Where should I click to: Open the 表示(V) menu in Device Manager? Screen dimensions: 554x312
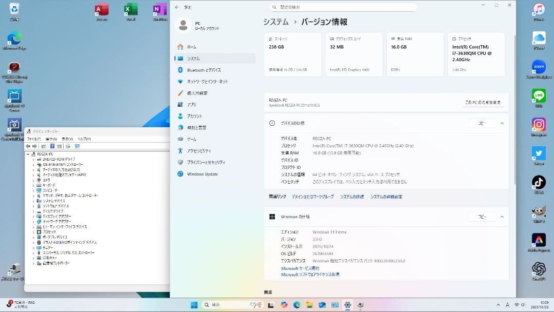point(68,139)
